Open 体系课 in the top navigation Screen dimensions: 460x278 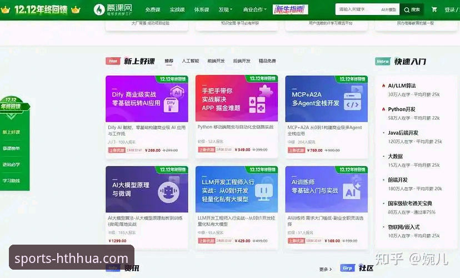click(x=202, y=9)
